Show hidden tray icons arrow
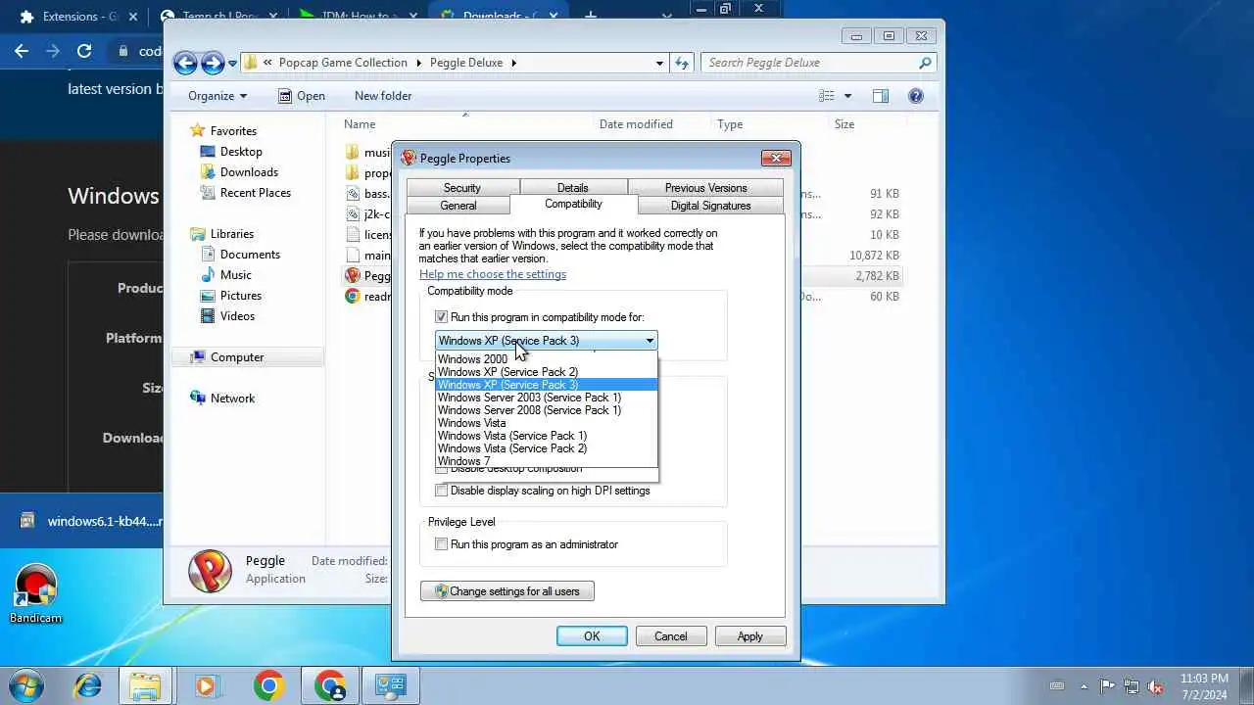1254x705 pixels. [1084, 686]
